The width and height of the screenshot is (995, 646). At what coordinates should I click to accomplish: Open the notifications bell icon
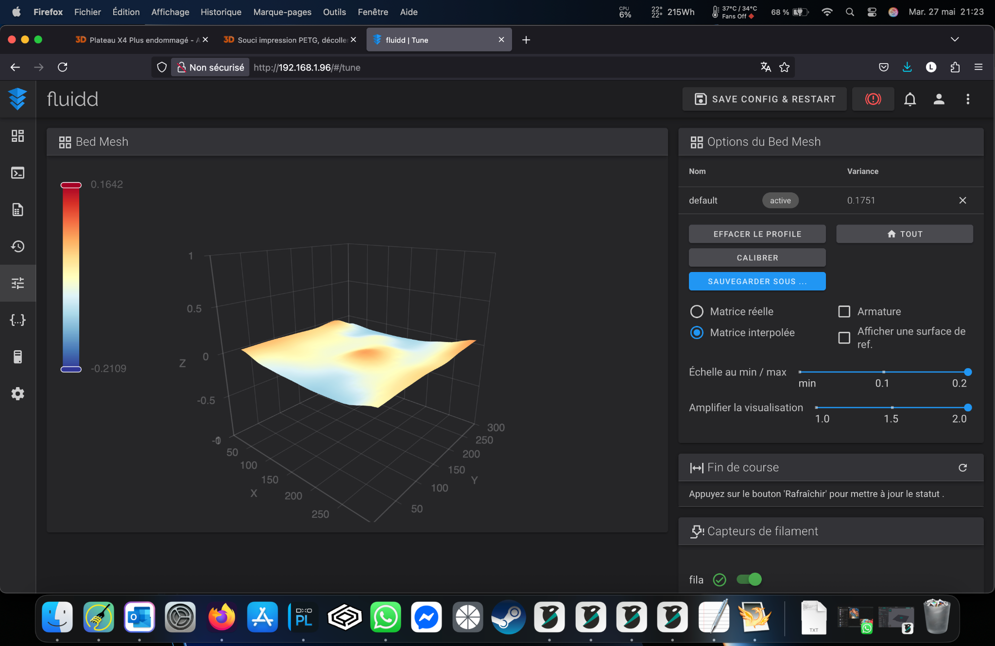point(909,99)
